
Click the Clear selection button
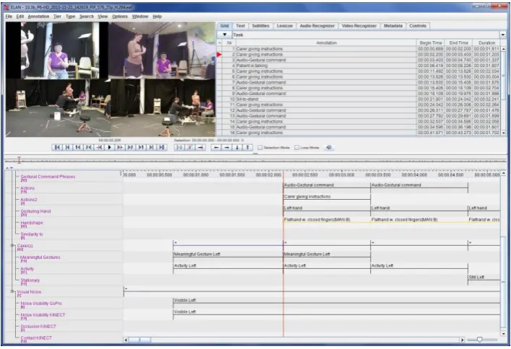[x=189, y=147]
